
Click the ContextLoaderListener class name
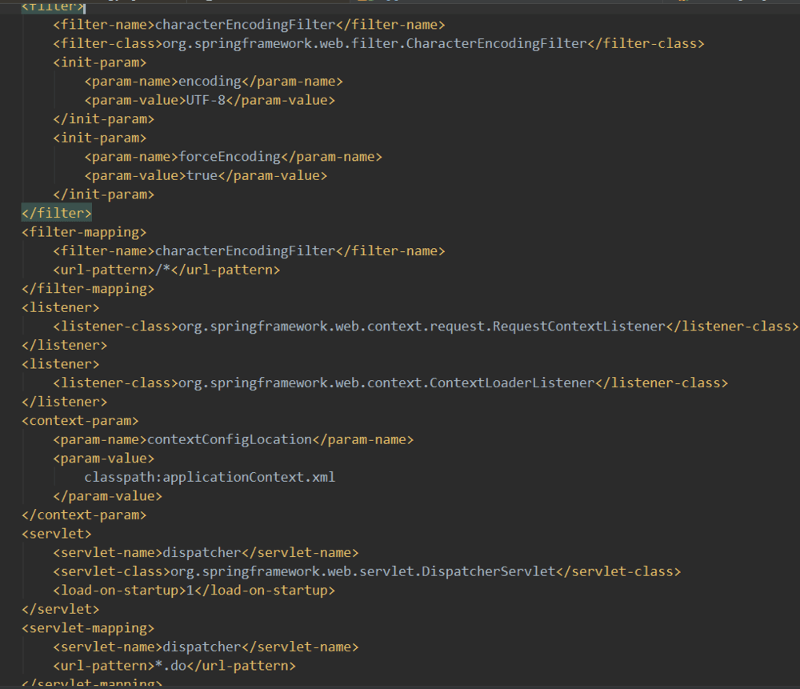[384, 383]
